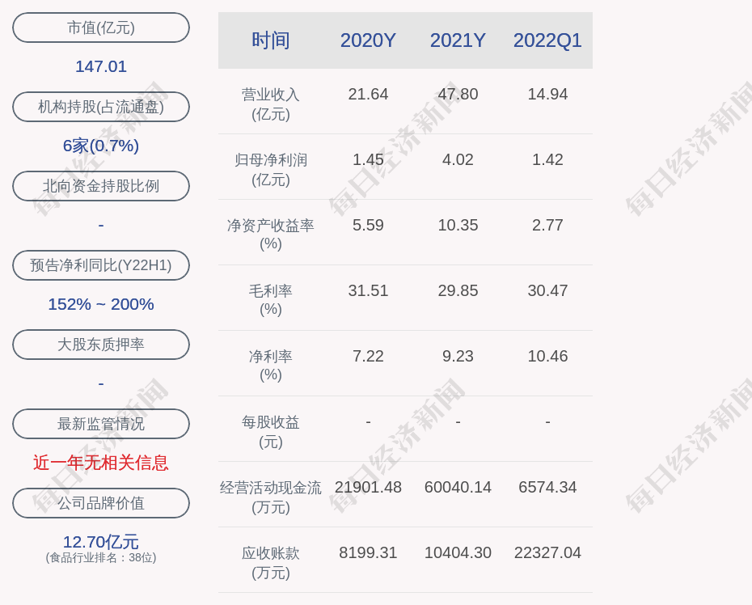The height and width of the screenshot is (605, 752).
Task: Select the ROE value 5.59
Action: tap(368, 225)
